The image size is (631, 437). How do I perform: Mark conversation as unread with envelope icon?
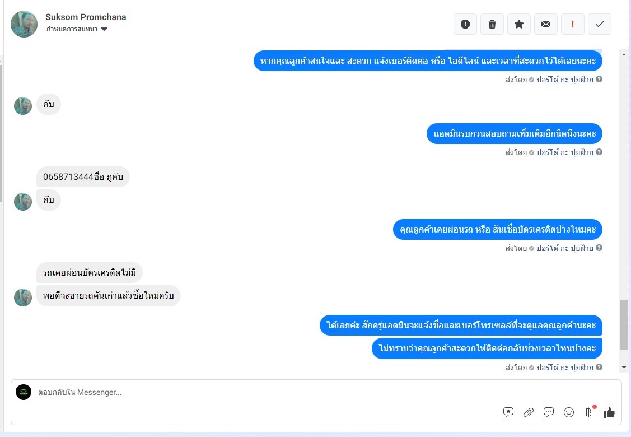point(546,24)
